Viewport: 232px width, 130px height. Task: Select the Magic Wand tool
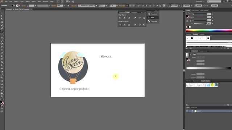click(2, 19)
